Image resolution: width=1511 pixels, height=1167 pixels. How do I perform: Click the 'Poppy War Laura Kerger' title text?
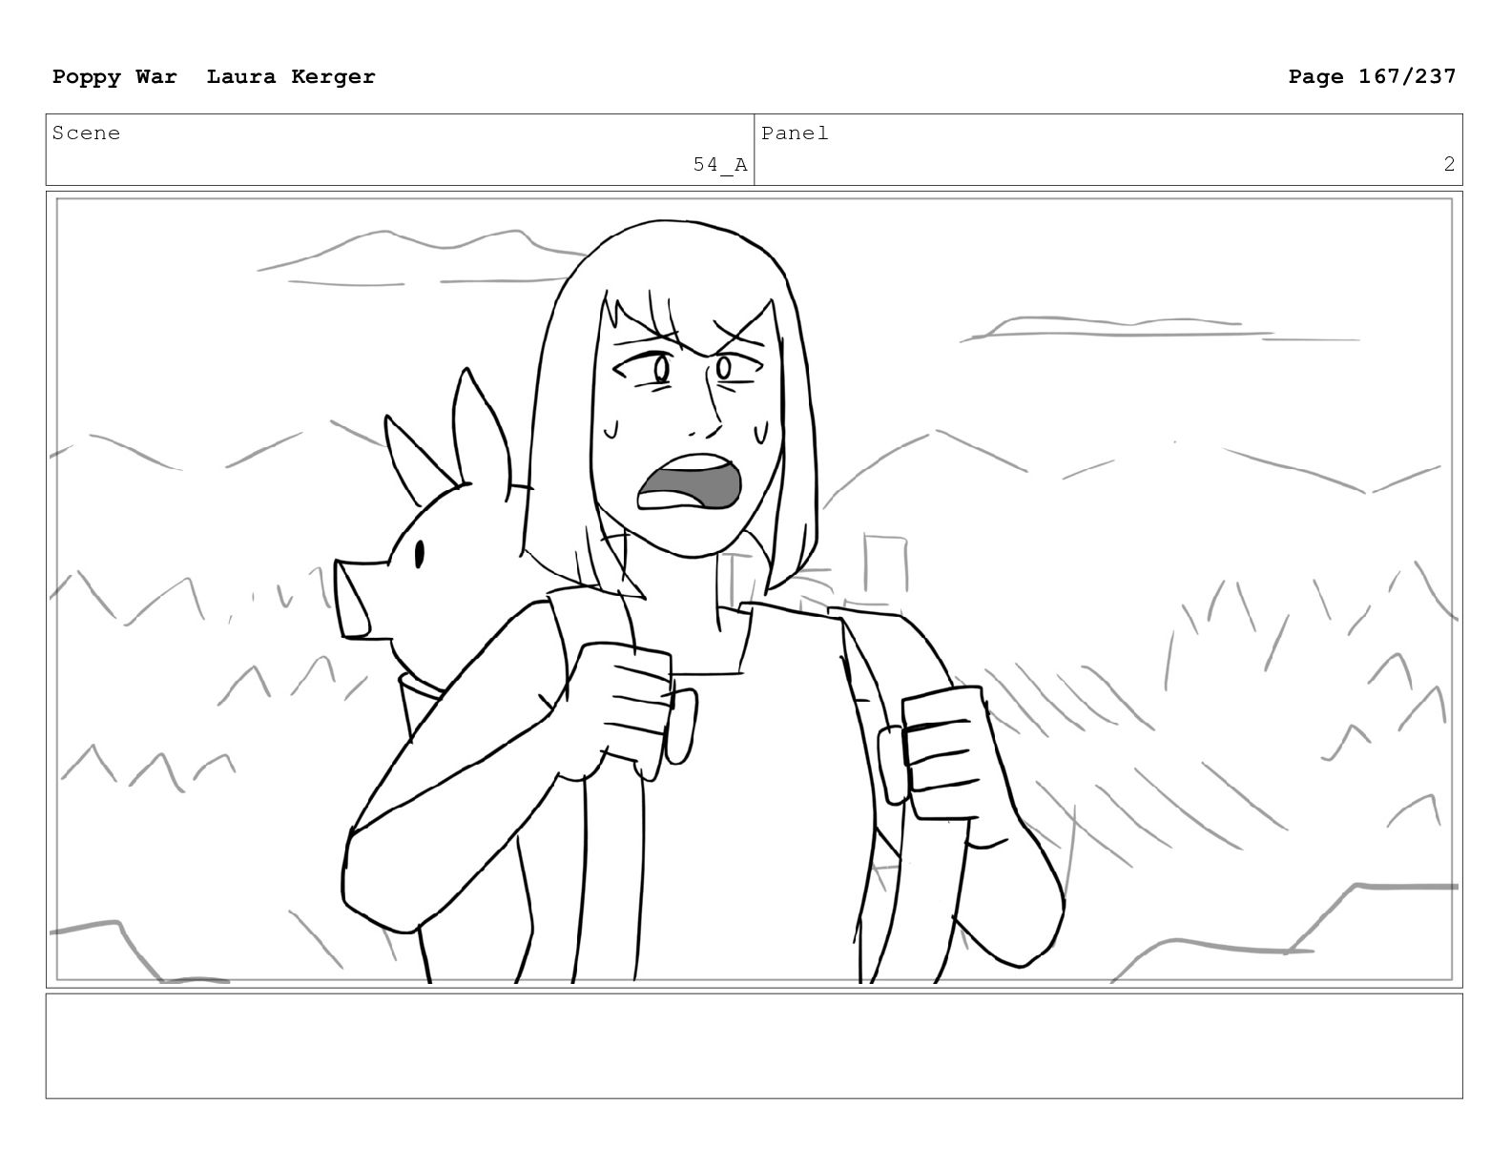[214, 76]
